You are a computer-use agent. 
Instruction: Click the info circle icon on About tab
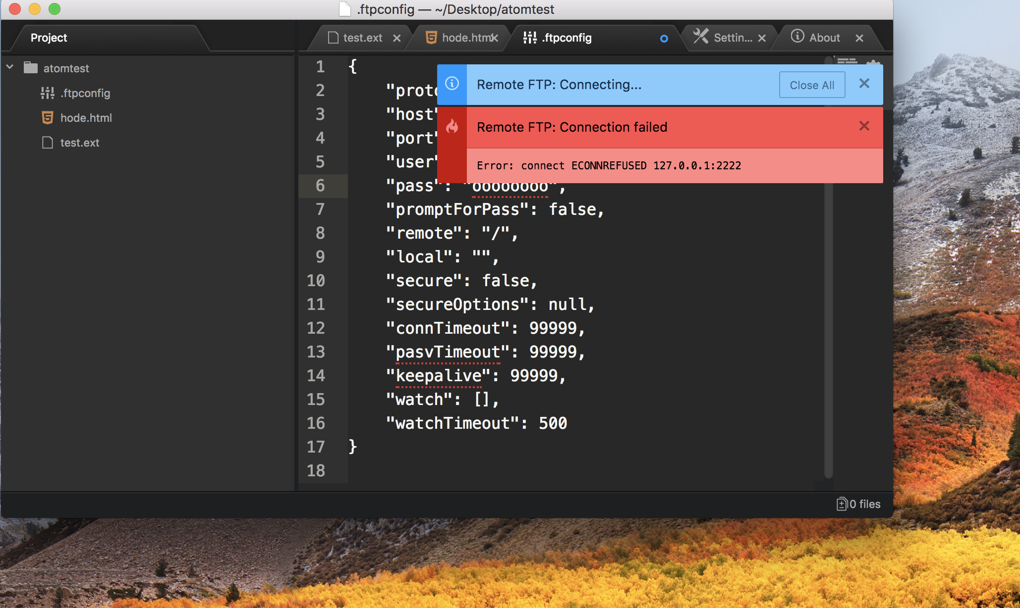point(797,37)
